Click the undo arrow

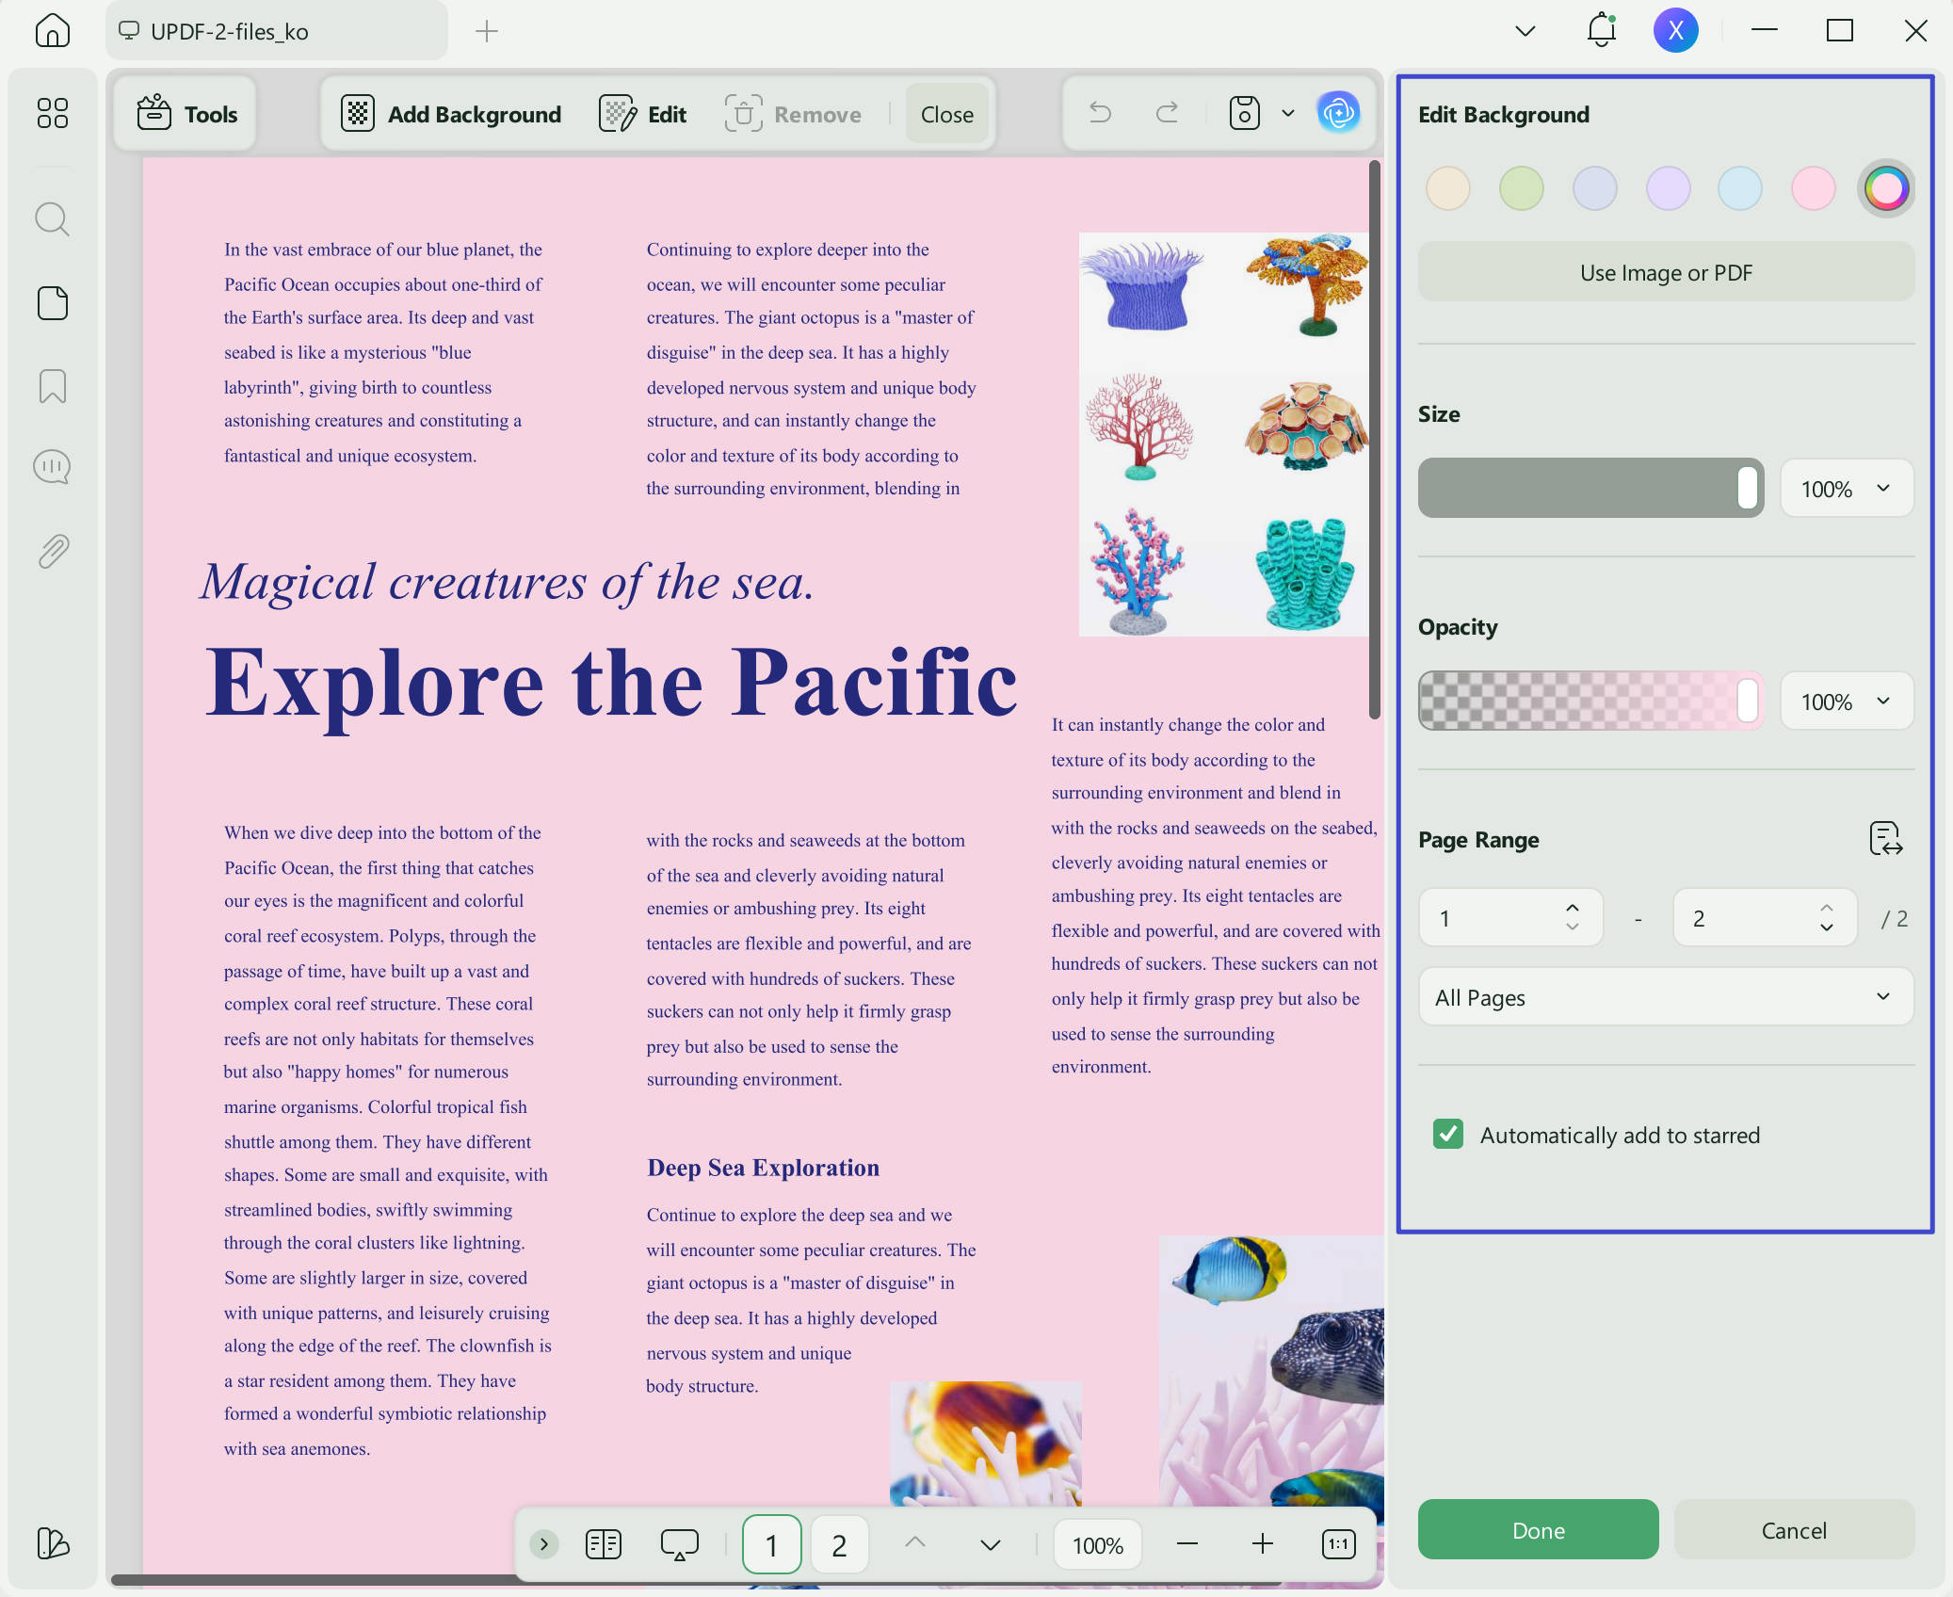coord(1101,113)
